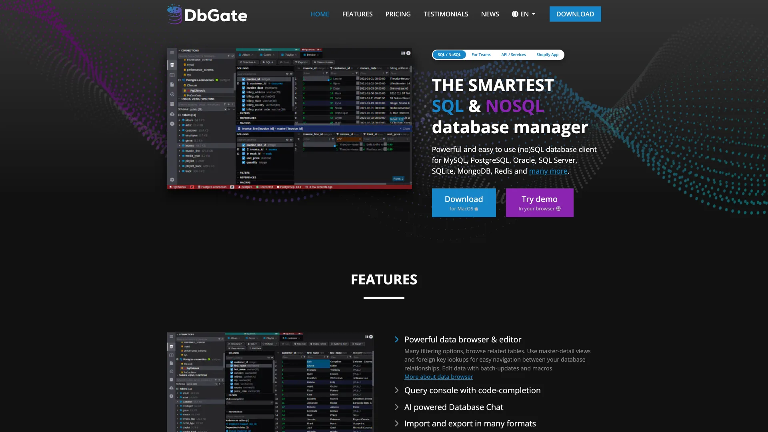Switch to the For Teams tab
Screen dimensions: 768x432
point(481,55)
